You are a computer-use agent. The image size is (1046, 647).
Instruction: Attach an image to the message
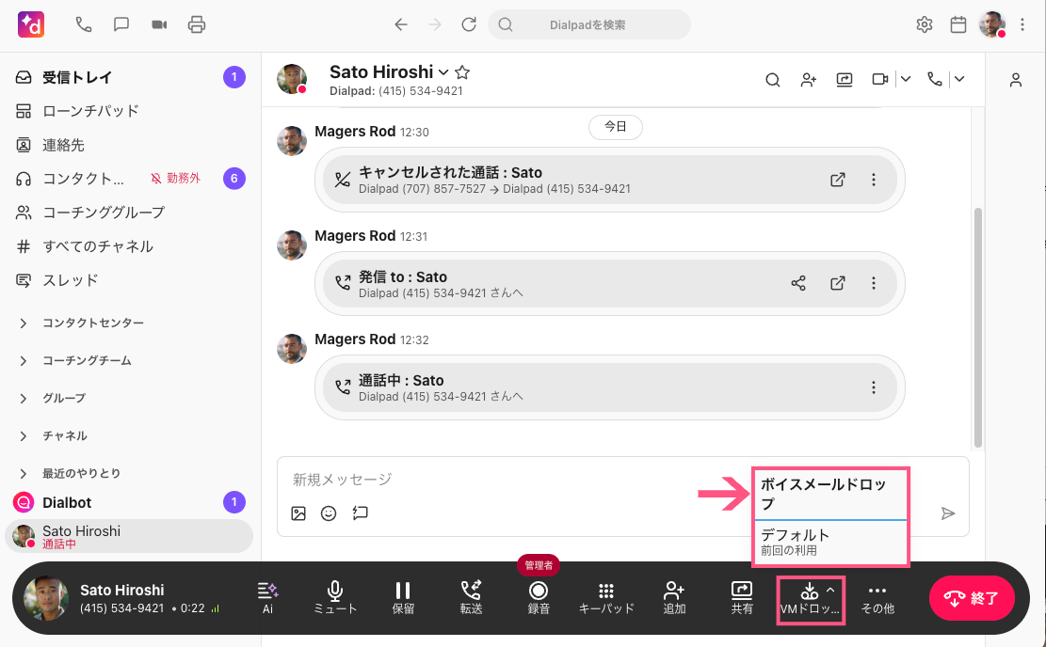click(x=298, y=513)
